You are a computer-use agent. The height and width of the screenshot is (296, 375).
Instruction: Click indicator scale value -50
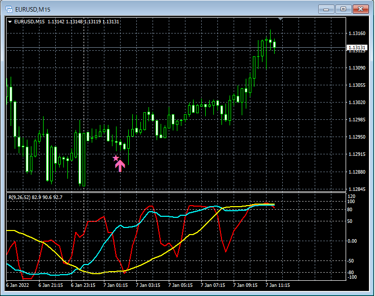[x=350, y=261]
